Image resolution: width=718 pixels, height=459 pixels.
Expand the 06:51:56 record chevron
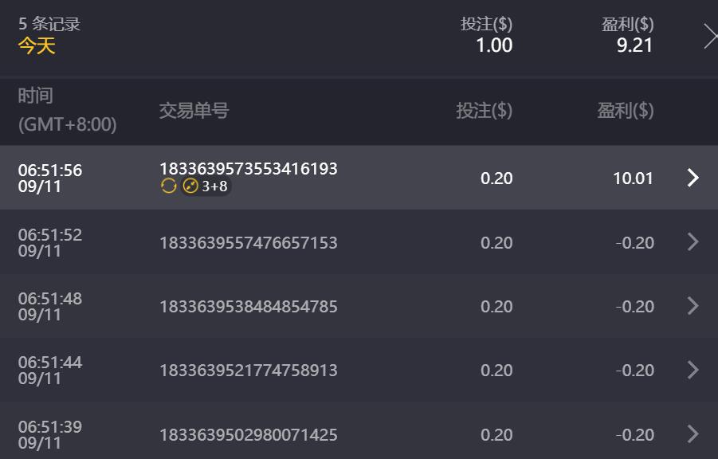tap(692, 178)
